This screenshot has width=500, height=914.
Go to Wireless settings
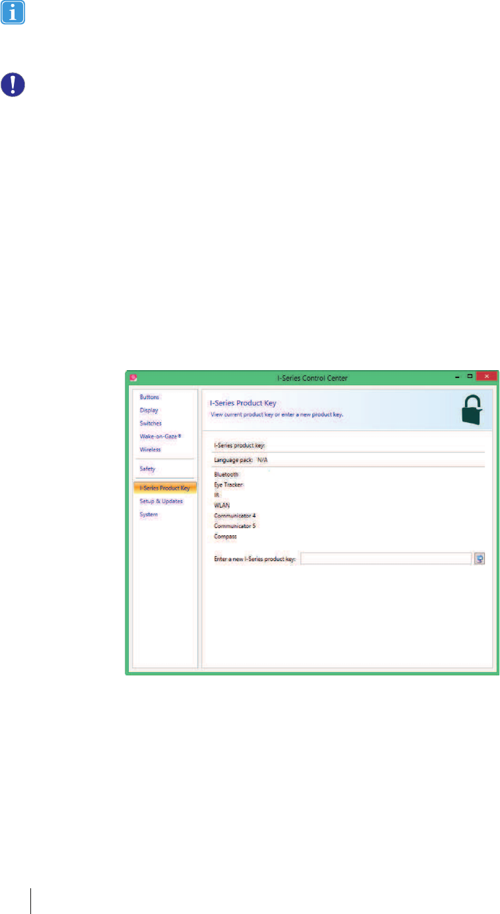coord(150,449)
